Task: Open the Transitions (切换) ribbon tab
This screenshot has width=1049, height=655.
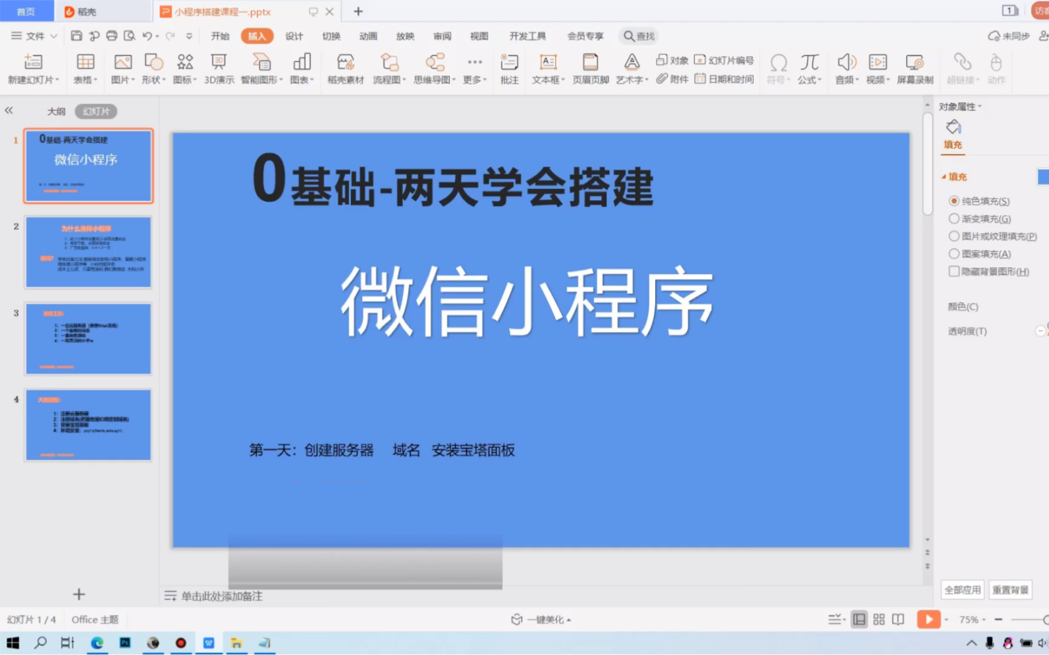Action: pos(331,36)
